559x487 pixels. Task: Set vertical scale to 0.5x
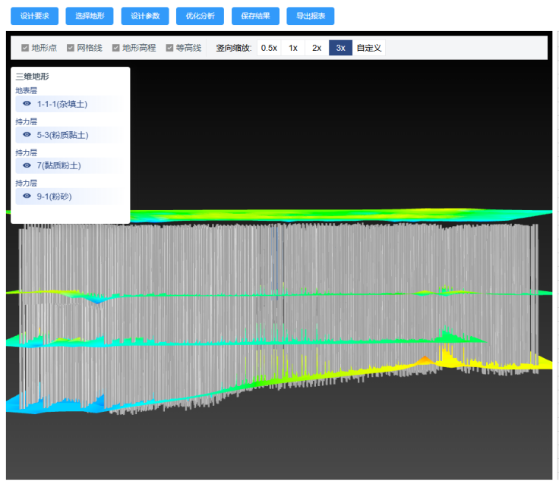click(x=269, y=48)
